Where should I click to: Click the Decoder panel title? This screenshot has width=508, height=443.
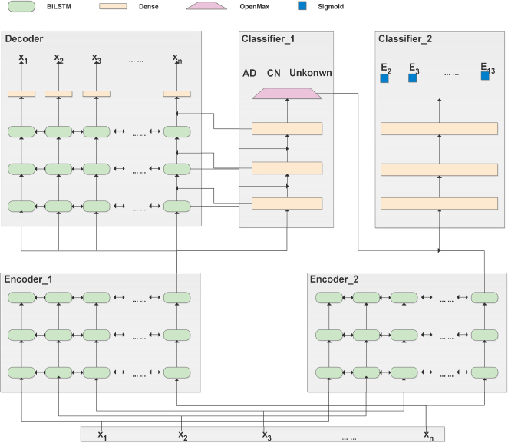point(25,39)
